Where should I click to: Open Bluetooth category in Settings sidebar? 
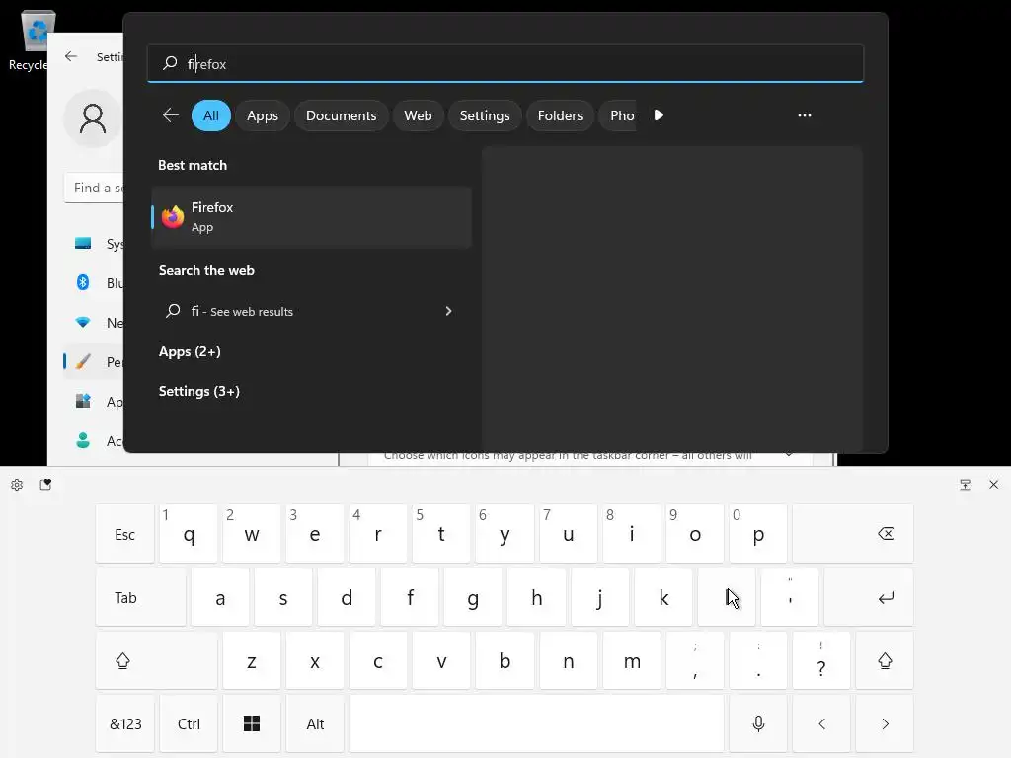coord(83,282)
